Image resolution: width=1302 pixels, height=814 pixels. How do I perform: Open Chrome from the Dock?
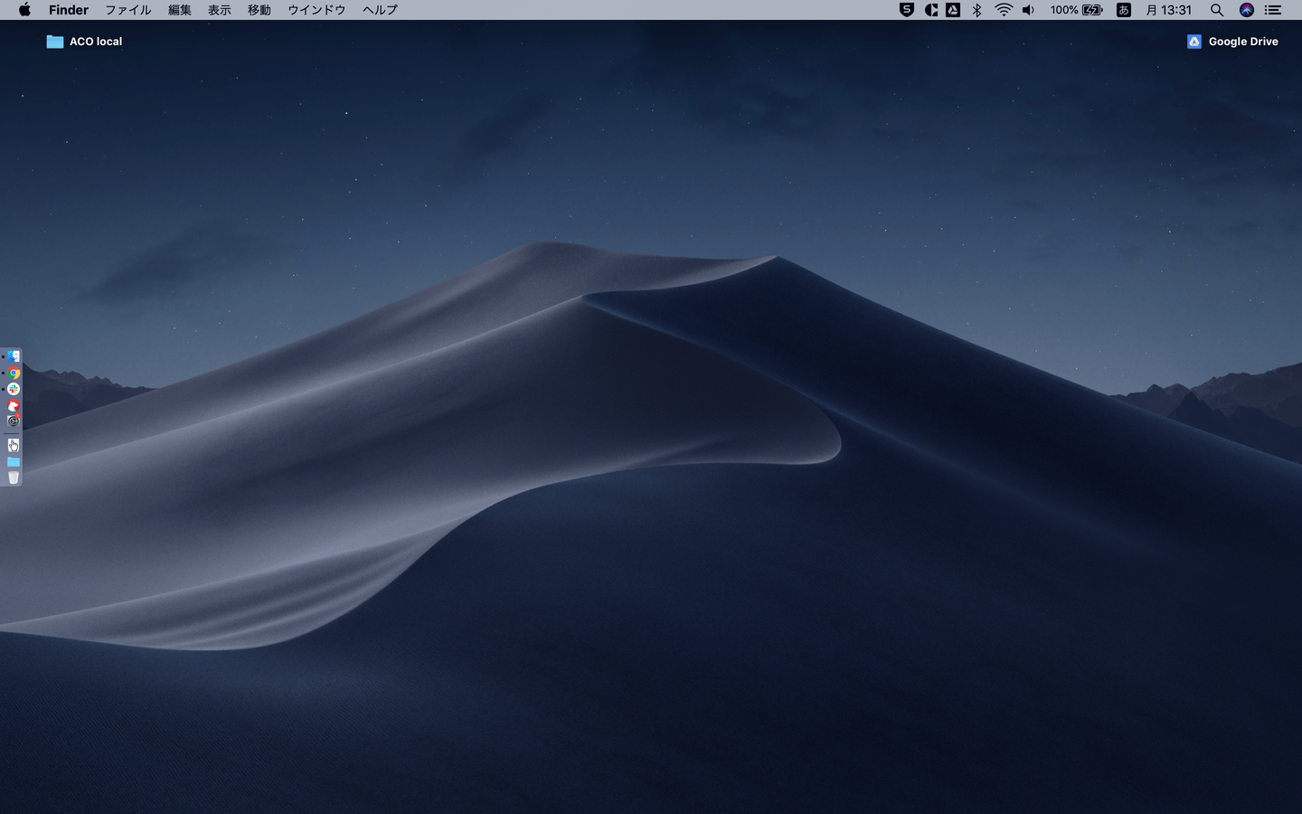[14, 373]
